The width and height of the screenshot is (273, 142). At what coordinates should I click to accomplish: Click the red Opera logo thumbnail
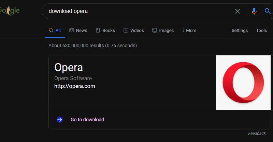point(243,83)
